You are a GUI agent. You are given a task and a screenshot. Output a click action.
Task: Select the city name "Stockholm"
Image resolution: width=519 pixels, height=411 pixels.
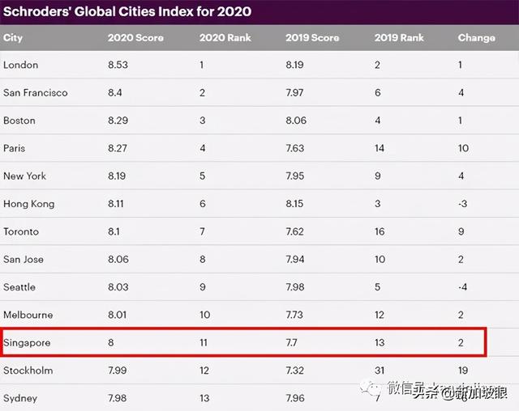point(28,371)
